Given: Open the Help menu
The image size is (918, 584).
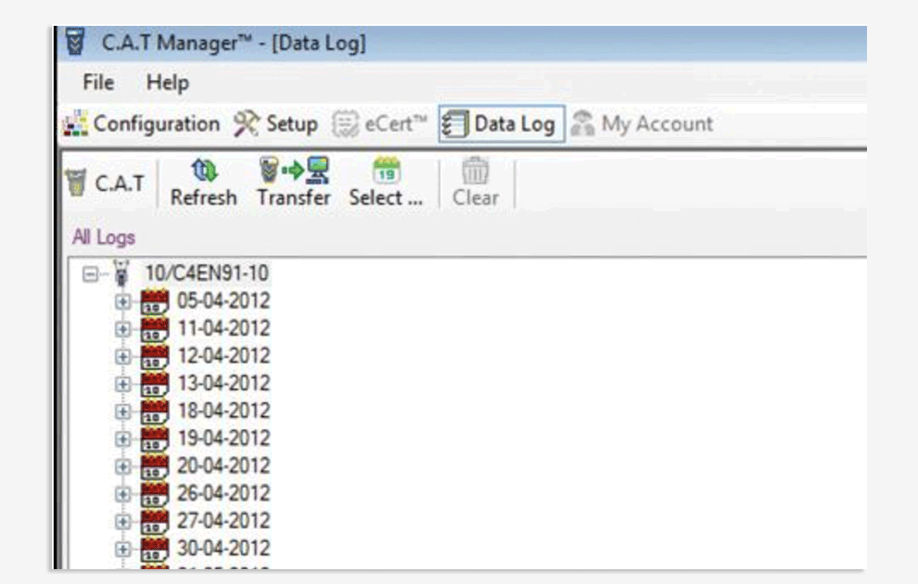Looking at the screenshot, I should click(168, 83).
